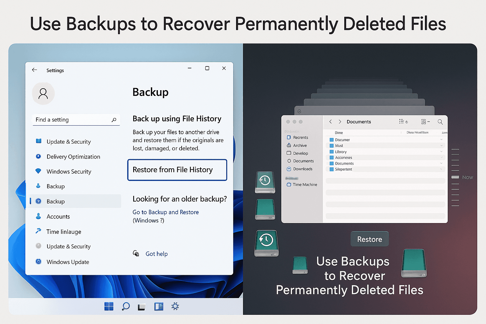486x324 pixels.
Task: Select the Silepertent folder row
Action: pyautogui.click(x=385, y=169)
